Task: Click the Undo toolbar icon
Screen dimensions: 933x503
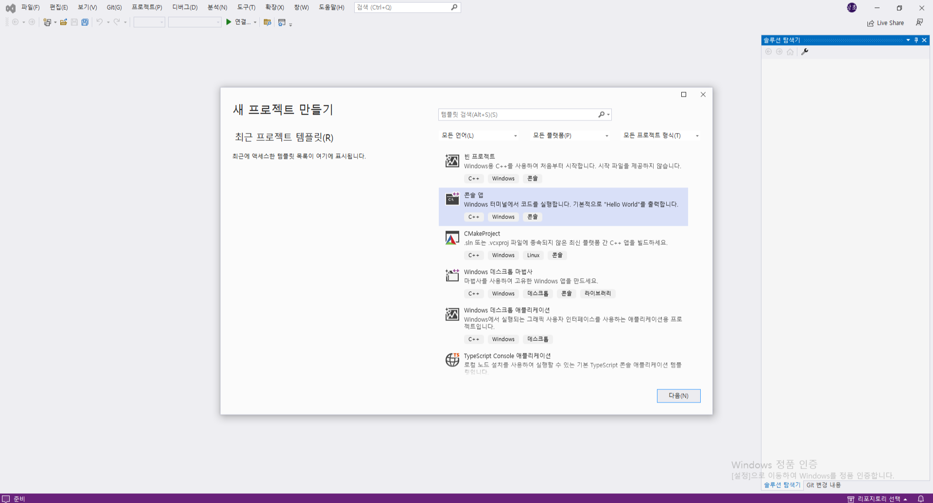Action: (99, 22)
